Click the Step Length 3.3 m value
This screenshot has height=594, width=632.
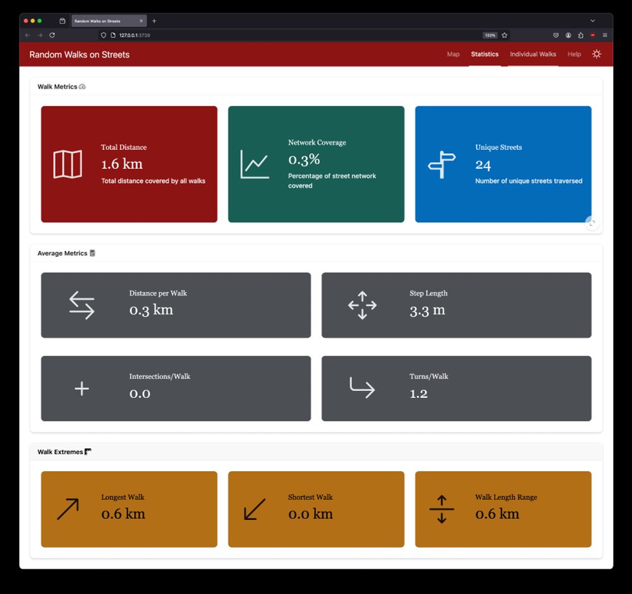pos(427,311)
